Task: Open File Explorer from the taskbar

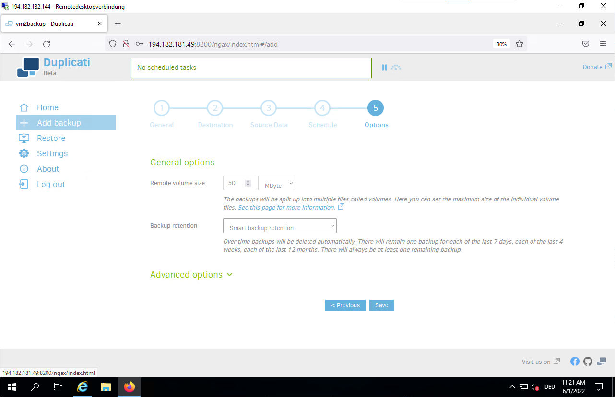Action: click(106, 387)
